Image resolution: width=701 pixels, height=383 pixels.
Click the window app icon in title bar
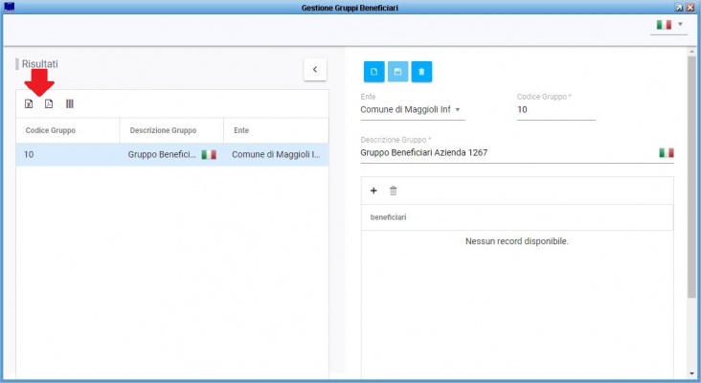(x=9, y=7)
